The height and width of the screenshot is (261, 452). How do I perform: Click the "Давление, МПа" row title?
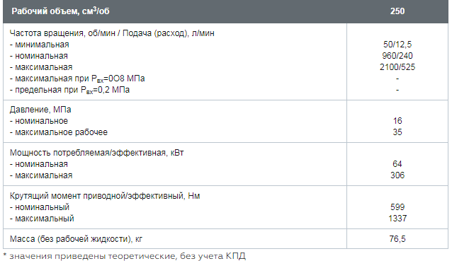(40, 110)
